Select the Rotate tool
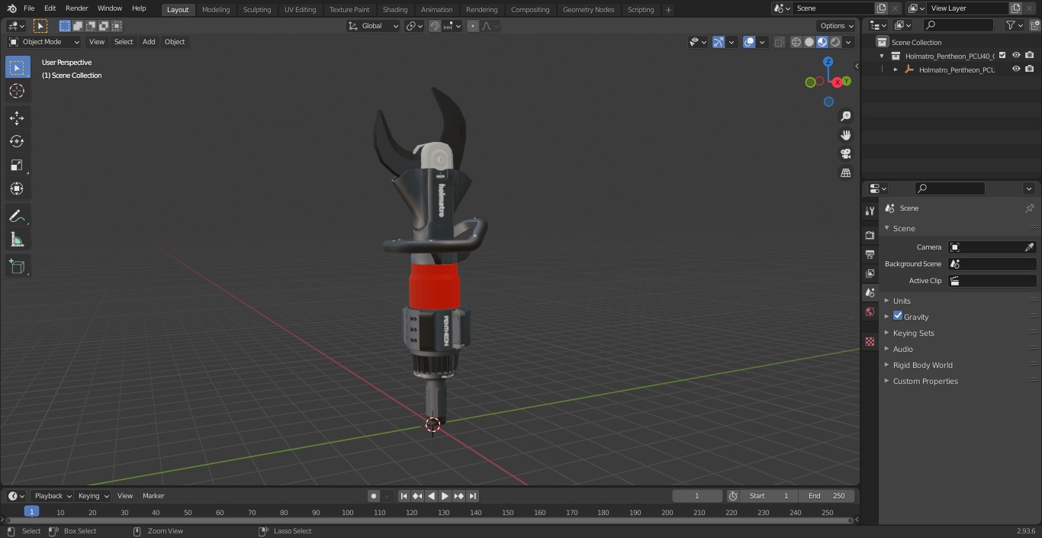1042x538 pixels. click(x=17, y=141)
